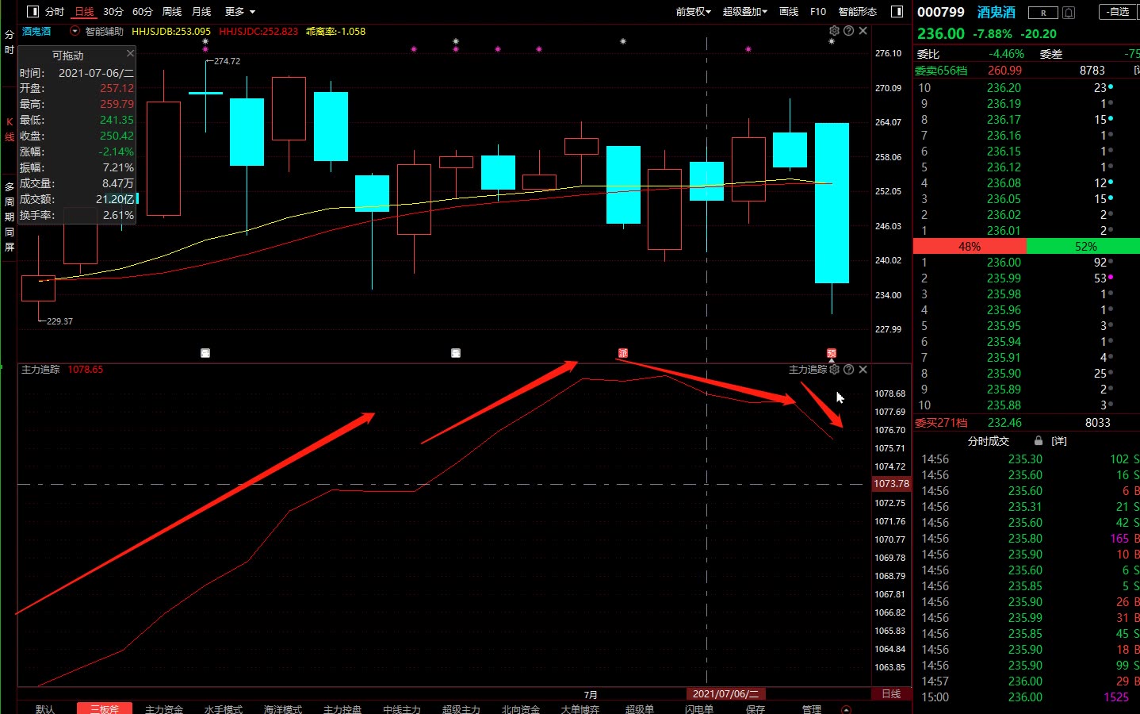1140x714 pixels.
Task: Open the 更多 period dropdown
Action: tap(240, 12)
